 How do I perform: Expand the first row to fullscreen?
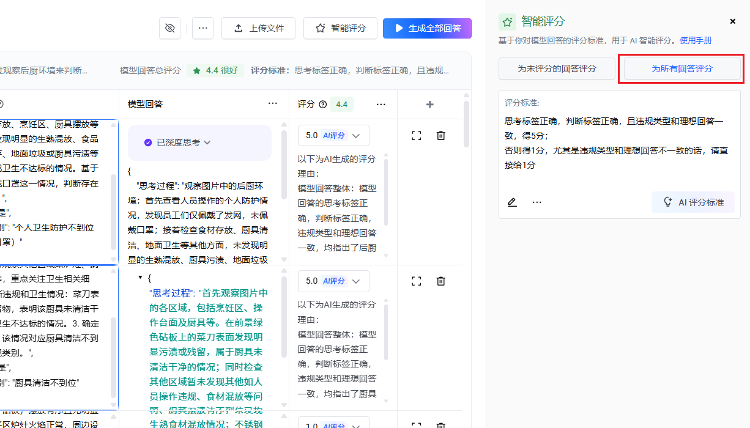(x=417, y=136)
